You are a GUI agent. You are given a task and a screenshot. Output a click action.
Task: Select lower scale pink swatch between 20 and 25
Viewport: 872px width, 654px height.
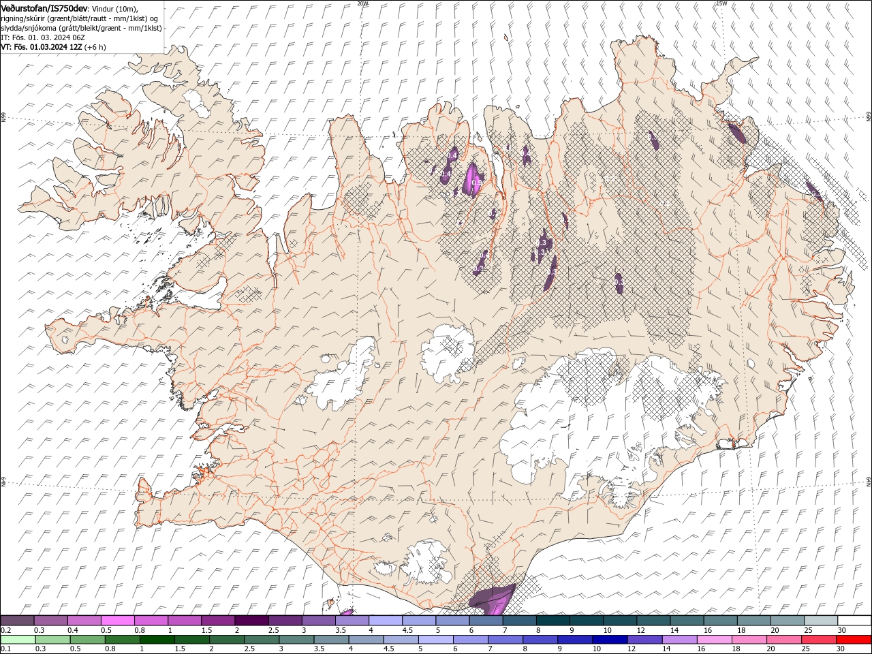[x=783, y=640]
